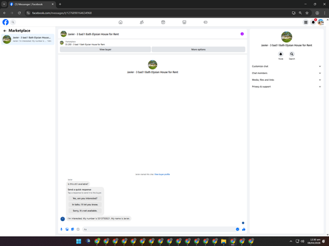
Task: Click the sender avatar beside the last message
Action: (x=63, y=218)
